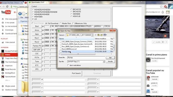Click the Port Search button

coord(76,73)
